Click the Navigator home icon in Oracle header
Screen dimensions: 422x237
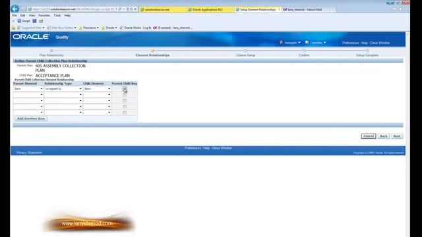point(281,42)
